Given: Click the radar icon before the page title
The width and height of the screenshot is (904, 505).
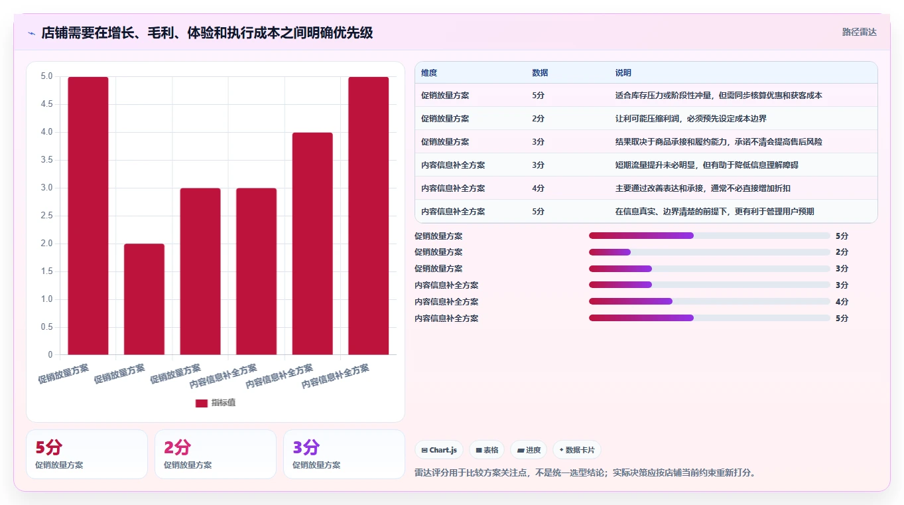Looking at the screenshot, I should coord(31,33).
